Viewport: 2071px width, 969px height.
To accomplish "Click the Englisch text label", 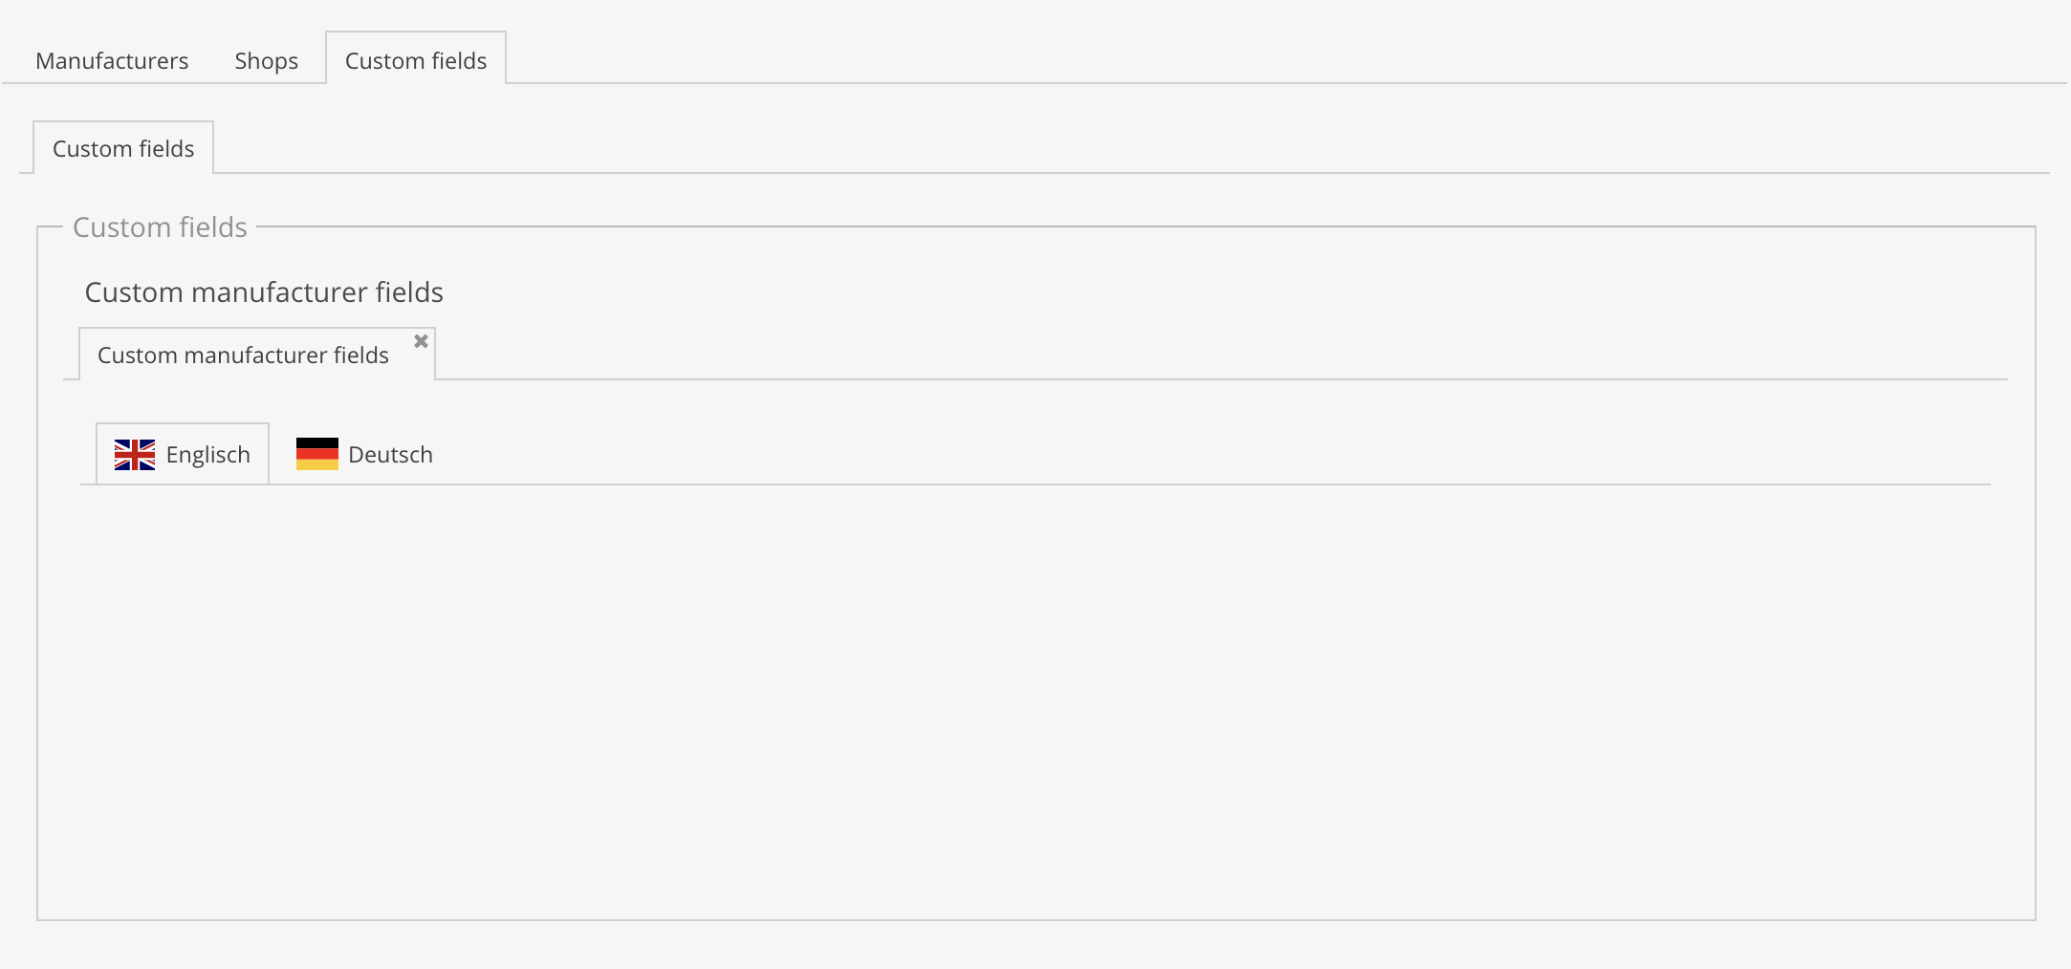I will click(x=207, y=455).
